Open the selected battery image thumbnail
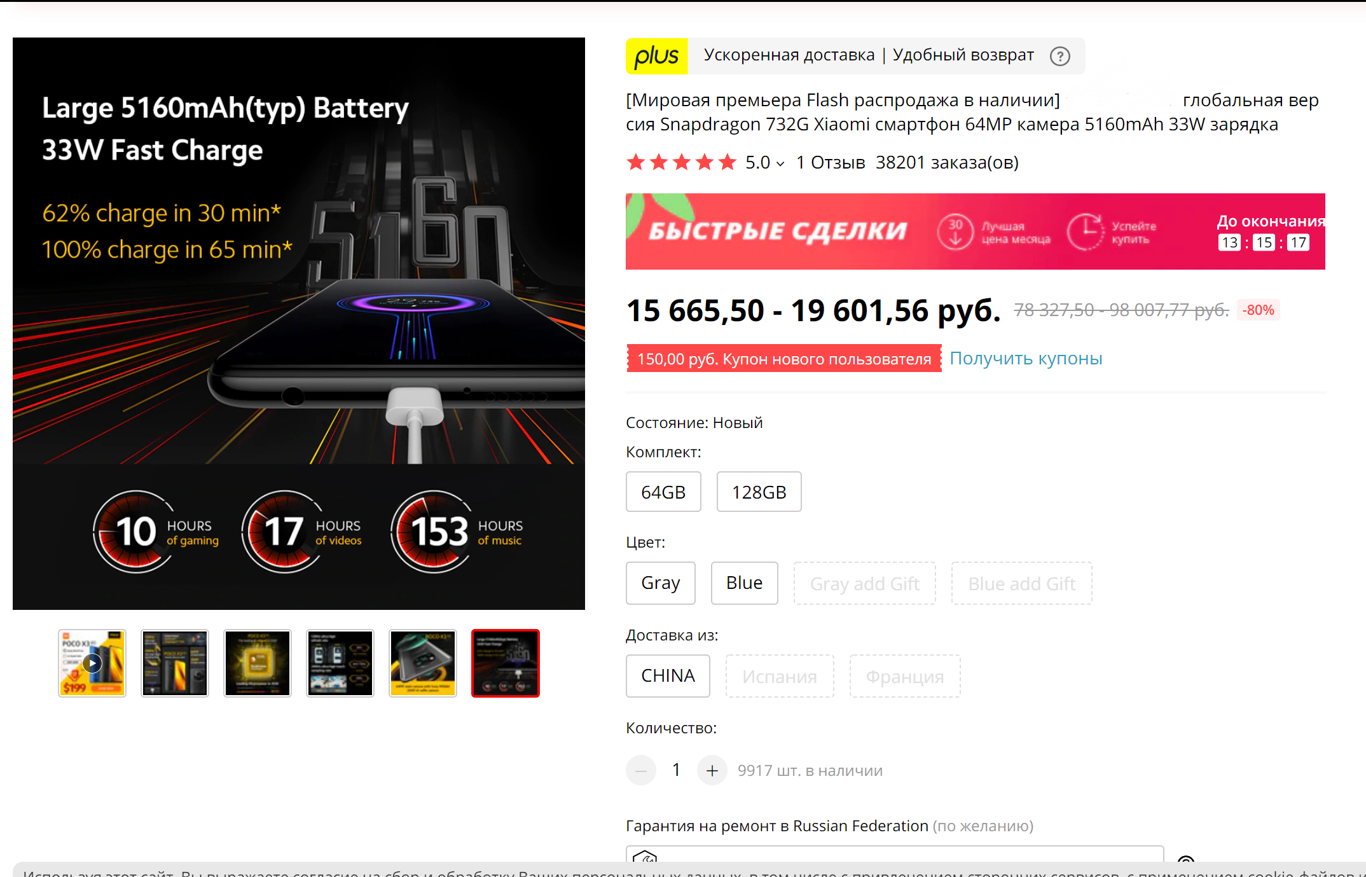The height and width of the screenshot is (877, 1366). [x=506, y=663]
